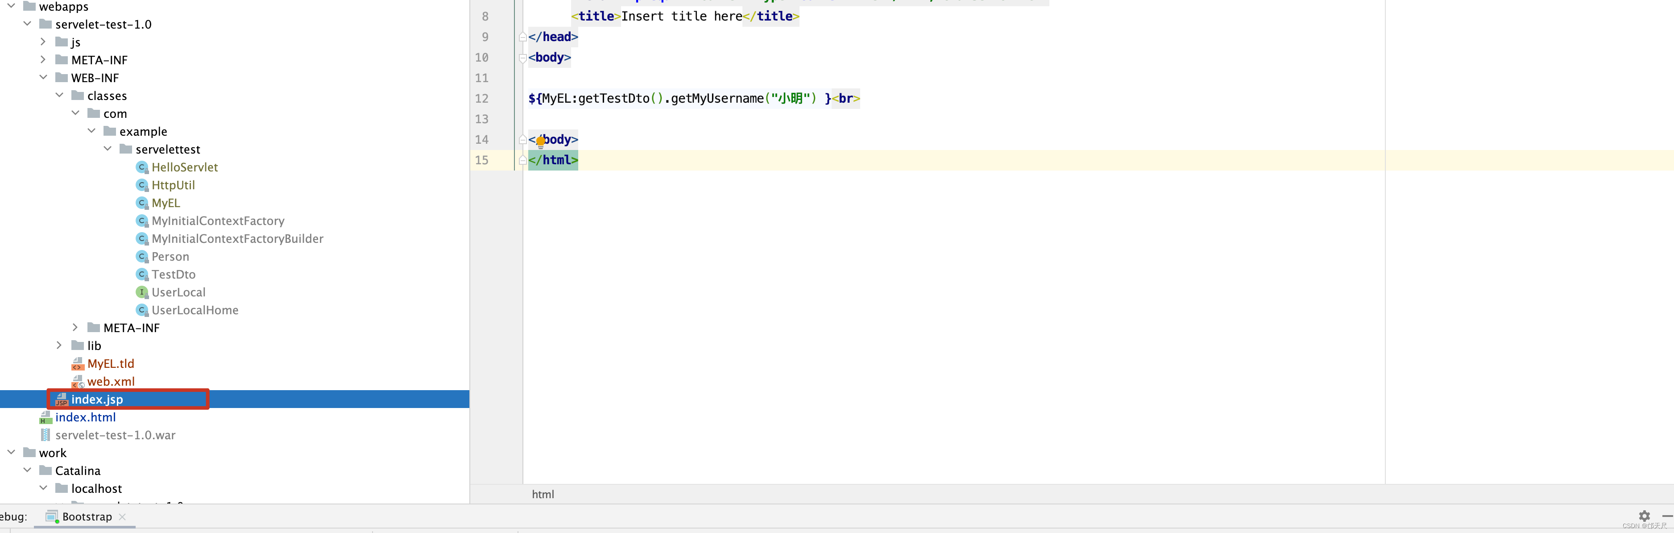Select the HelloServlet class
Screen dimensions: 1674x533
coord(185,168)
